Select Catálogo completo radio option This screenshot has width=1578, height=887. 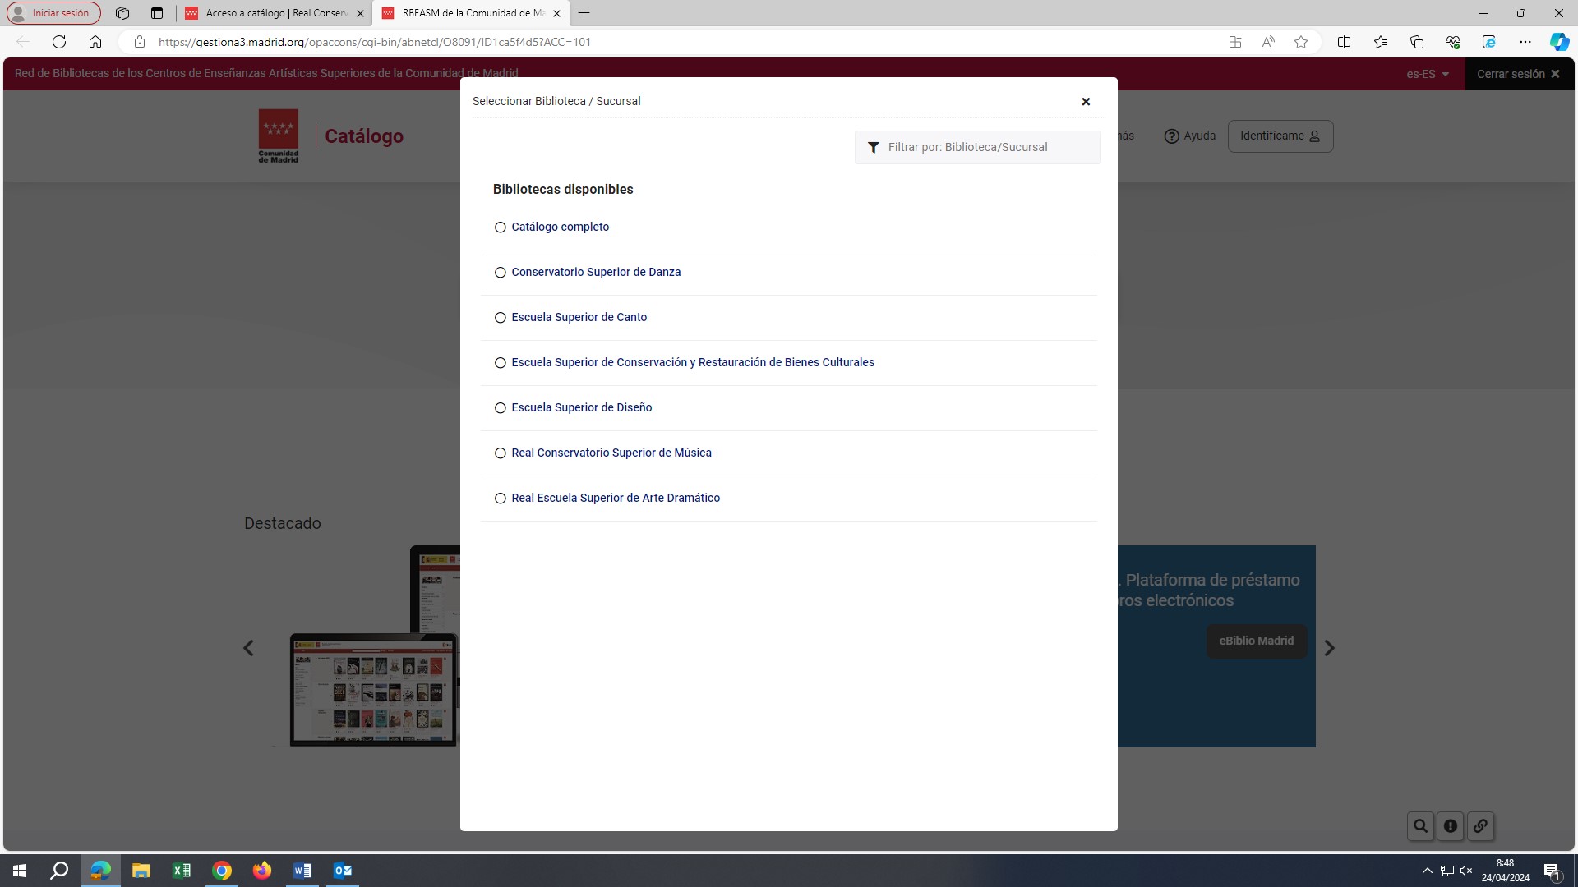pos(500,227)
